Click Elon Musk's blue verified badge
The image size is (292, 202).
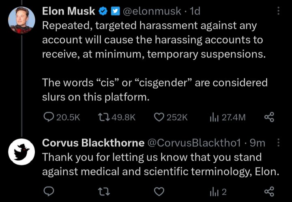pyautogui.click(x=103, y=11)
